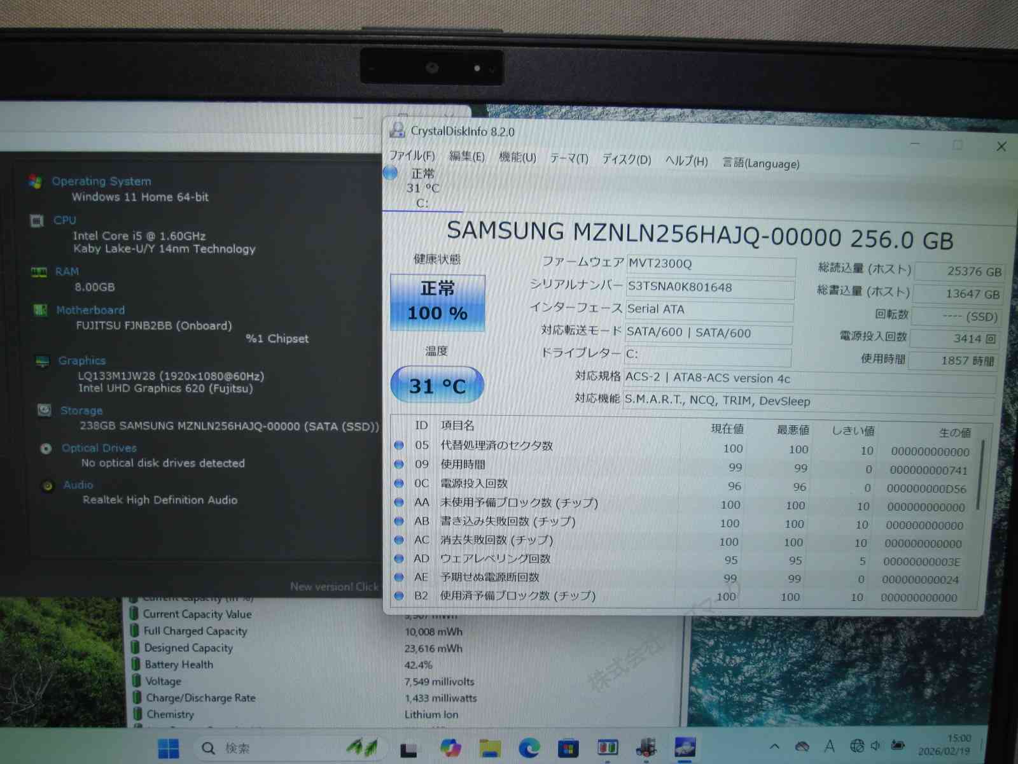Click the volume icon in system tray

(x=876, y=746)
